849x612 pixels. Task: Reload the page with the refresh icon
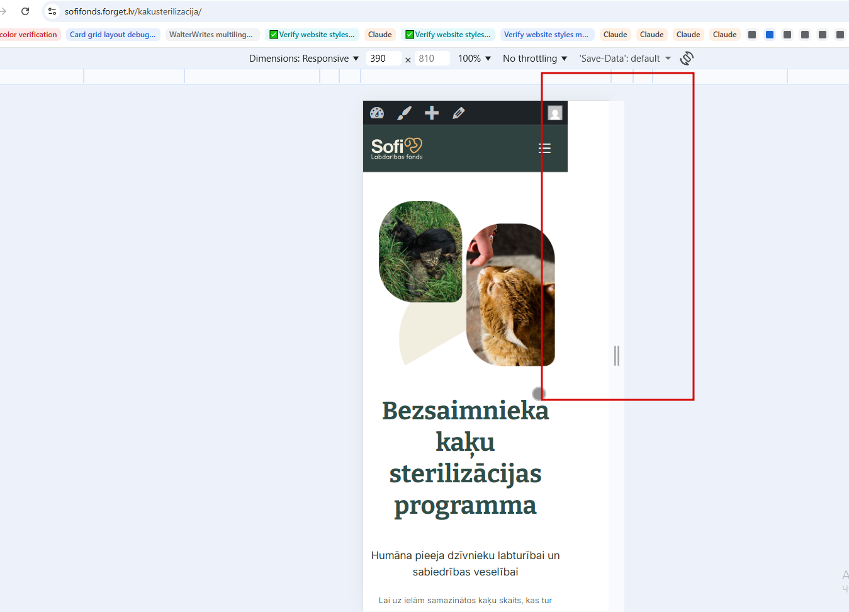(x=25, y=11)
